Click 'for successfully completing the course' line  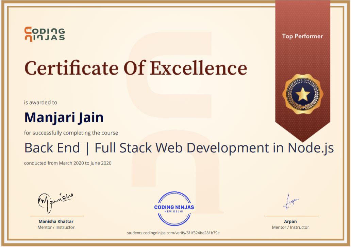pos(71,133)
